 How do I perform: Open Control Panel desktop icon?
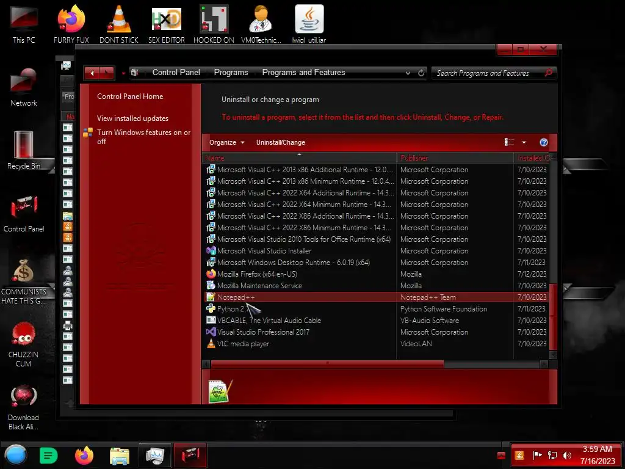point(24,214)
